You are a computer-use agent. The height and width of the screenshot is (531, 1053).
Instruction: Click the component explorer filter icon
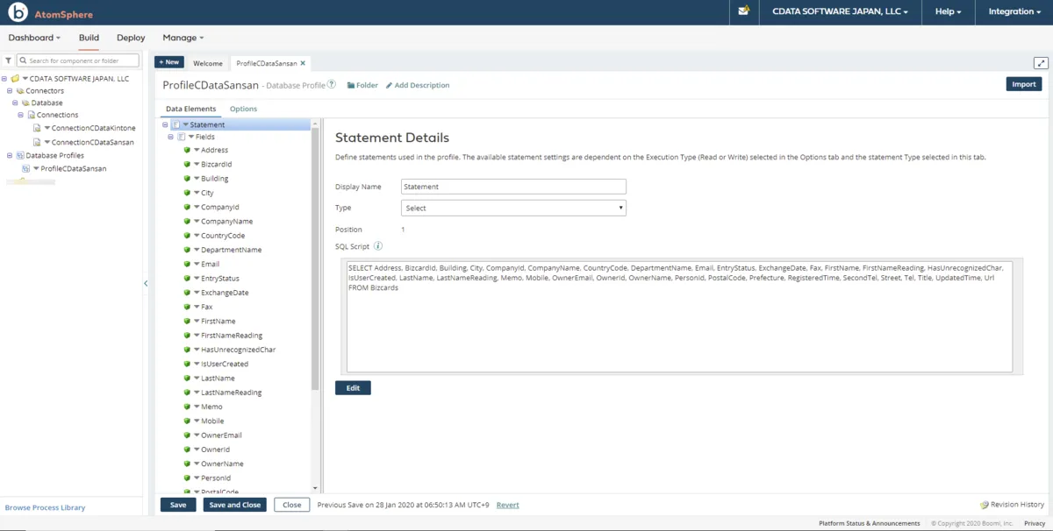point(9,61)
